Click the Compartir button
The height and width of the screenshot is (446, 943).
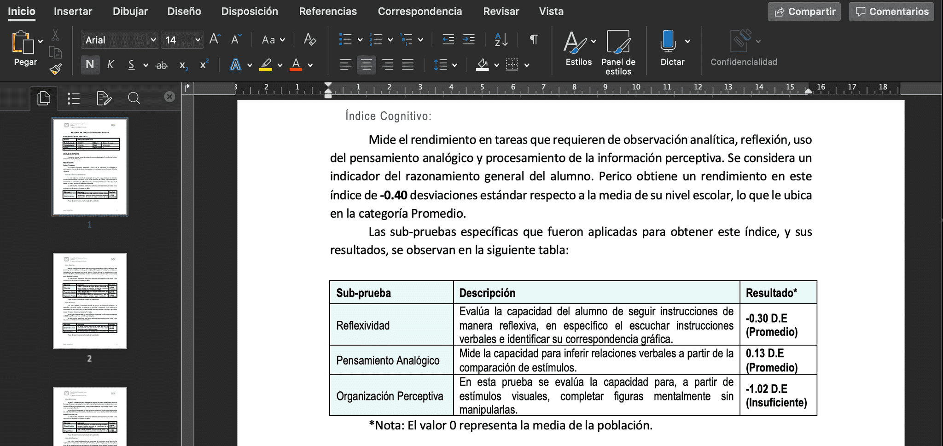(x=804, y=12)
